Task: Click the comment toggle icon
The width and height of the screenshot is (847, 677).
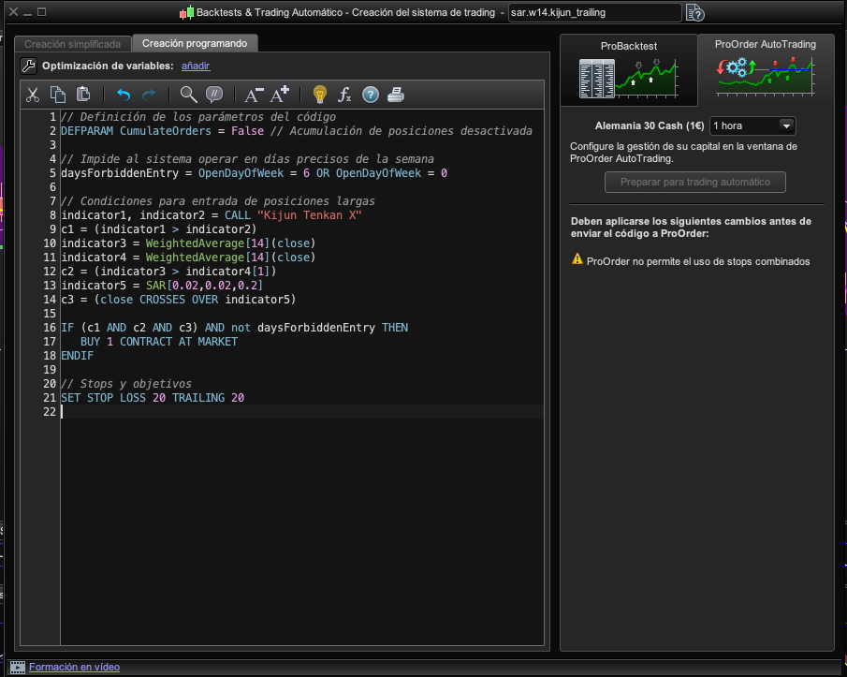Action: pos(214,95)
